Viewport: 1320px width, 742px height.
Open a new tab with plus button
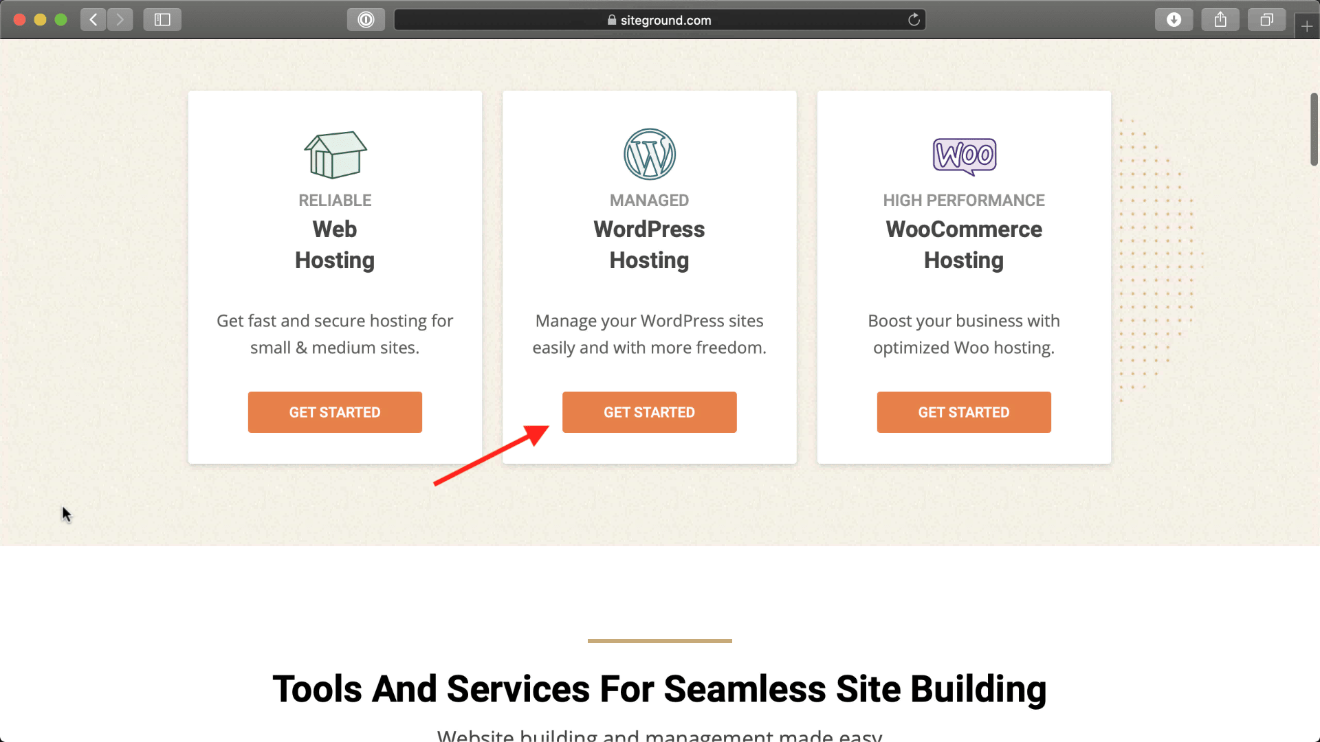(x=1307, y=26)
